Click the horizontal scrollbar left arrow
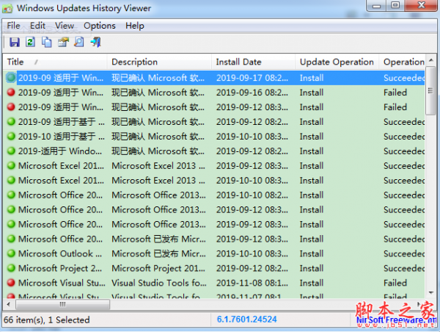 point(9,304)
